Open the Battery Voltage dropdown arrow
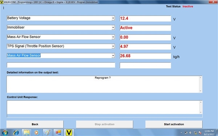 113,18
